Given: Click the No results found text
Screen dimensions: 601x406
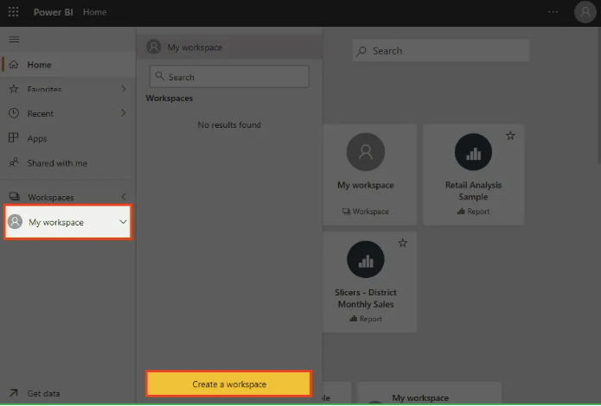Looking at the screenshot, I should click(229, 125).
